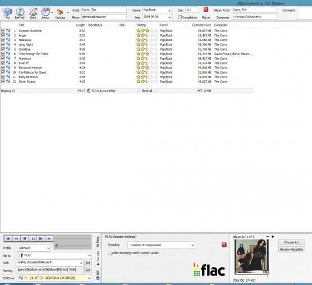Image resolution: width=312 pixels, height=285 pixels.
Task: Expand the Encoding Lossless Uncompressed dropdown
Action: tap(161, 245)
